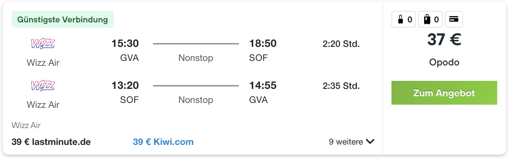Screen dimensions: 514x161
Task: Click the Opodo provider name
Action: pyautogui.click(x=444, y=63)
